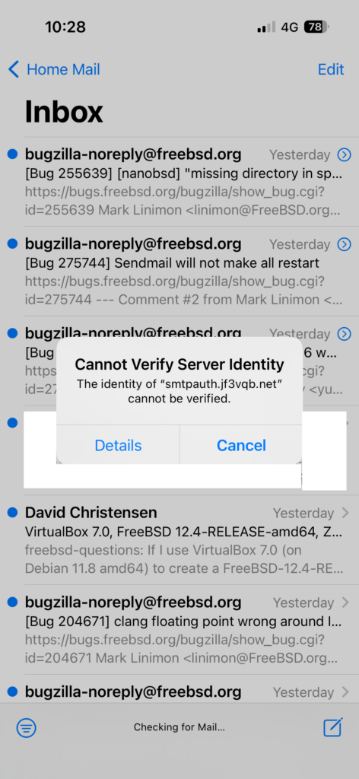
Task: Expand thread arrow on Bug 255639 message
Action: 344,155
